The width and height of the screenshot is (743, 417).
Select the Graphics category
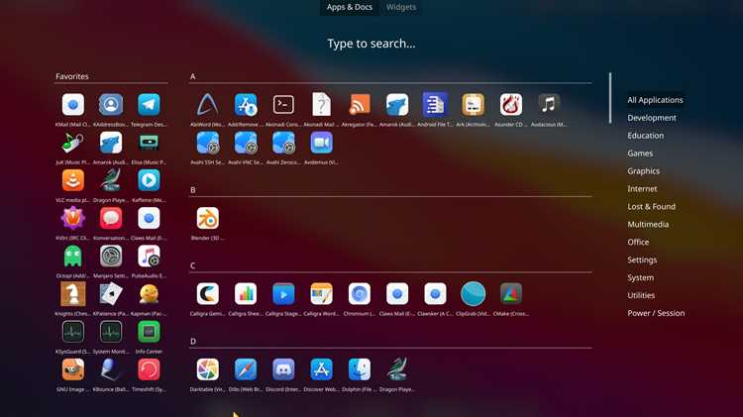click(643, 171)
